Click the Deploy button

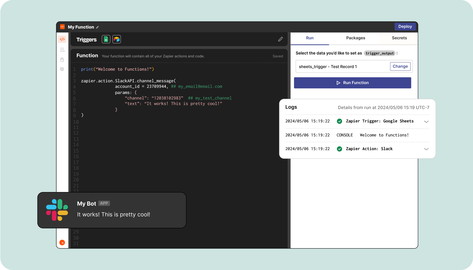[405, 26]
